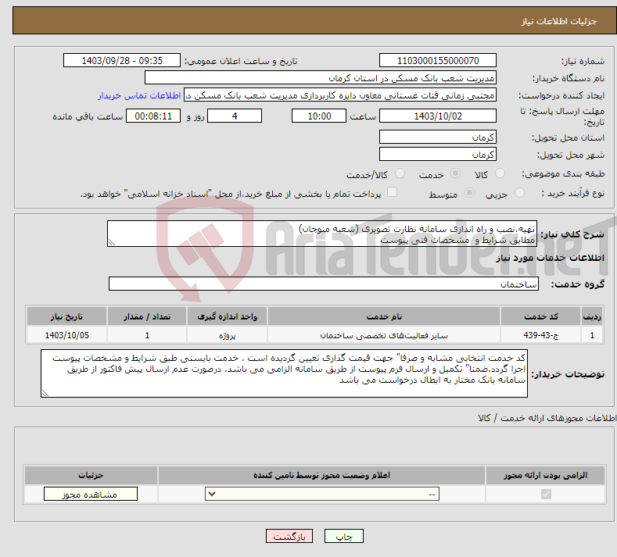The height and width of the screenshot is (557, 617).
Task: Click the بازگشت back button
Action: 289,536
